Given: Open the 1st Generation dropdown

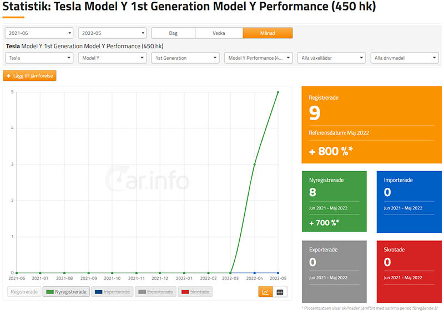Looking at the screenshot, I should coord(185,58).
